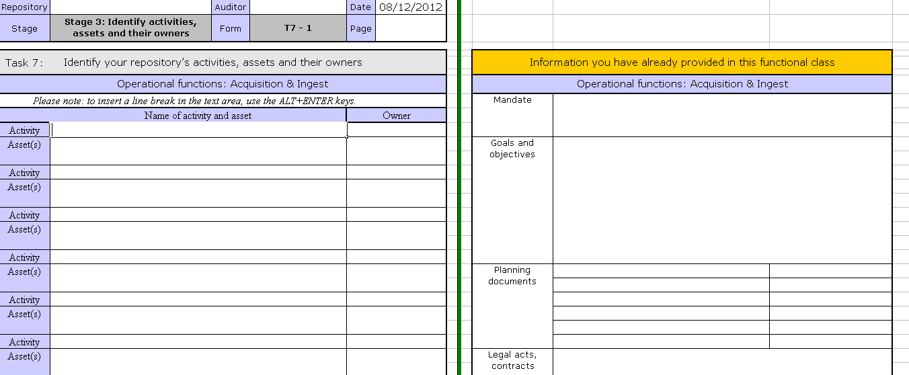This screenshot has width=909, height=375.
Task: Click the first Asset(s) text area
Action: pyautogui.click(x=198, y=151)
